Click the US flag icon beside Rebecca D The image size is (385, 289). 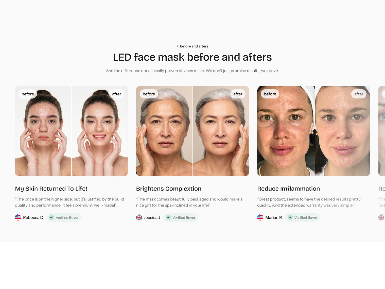pyautogui.click(x=18, y=217)
